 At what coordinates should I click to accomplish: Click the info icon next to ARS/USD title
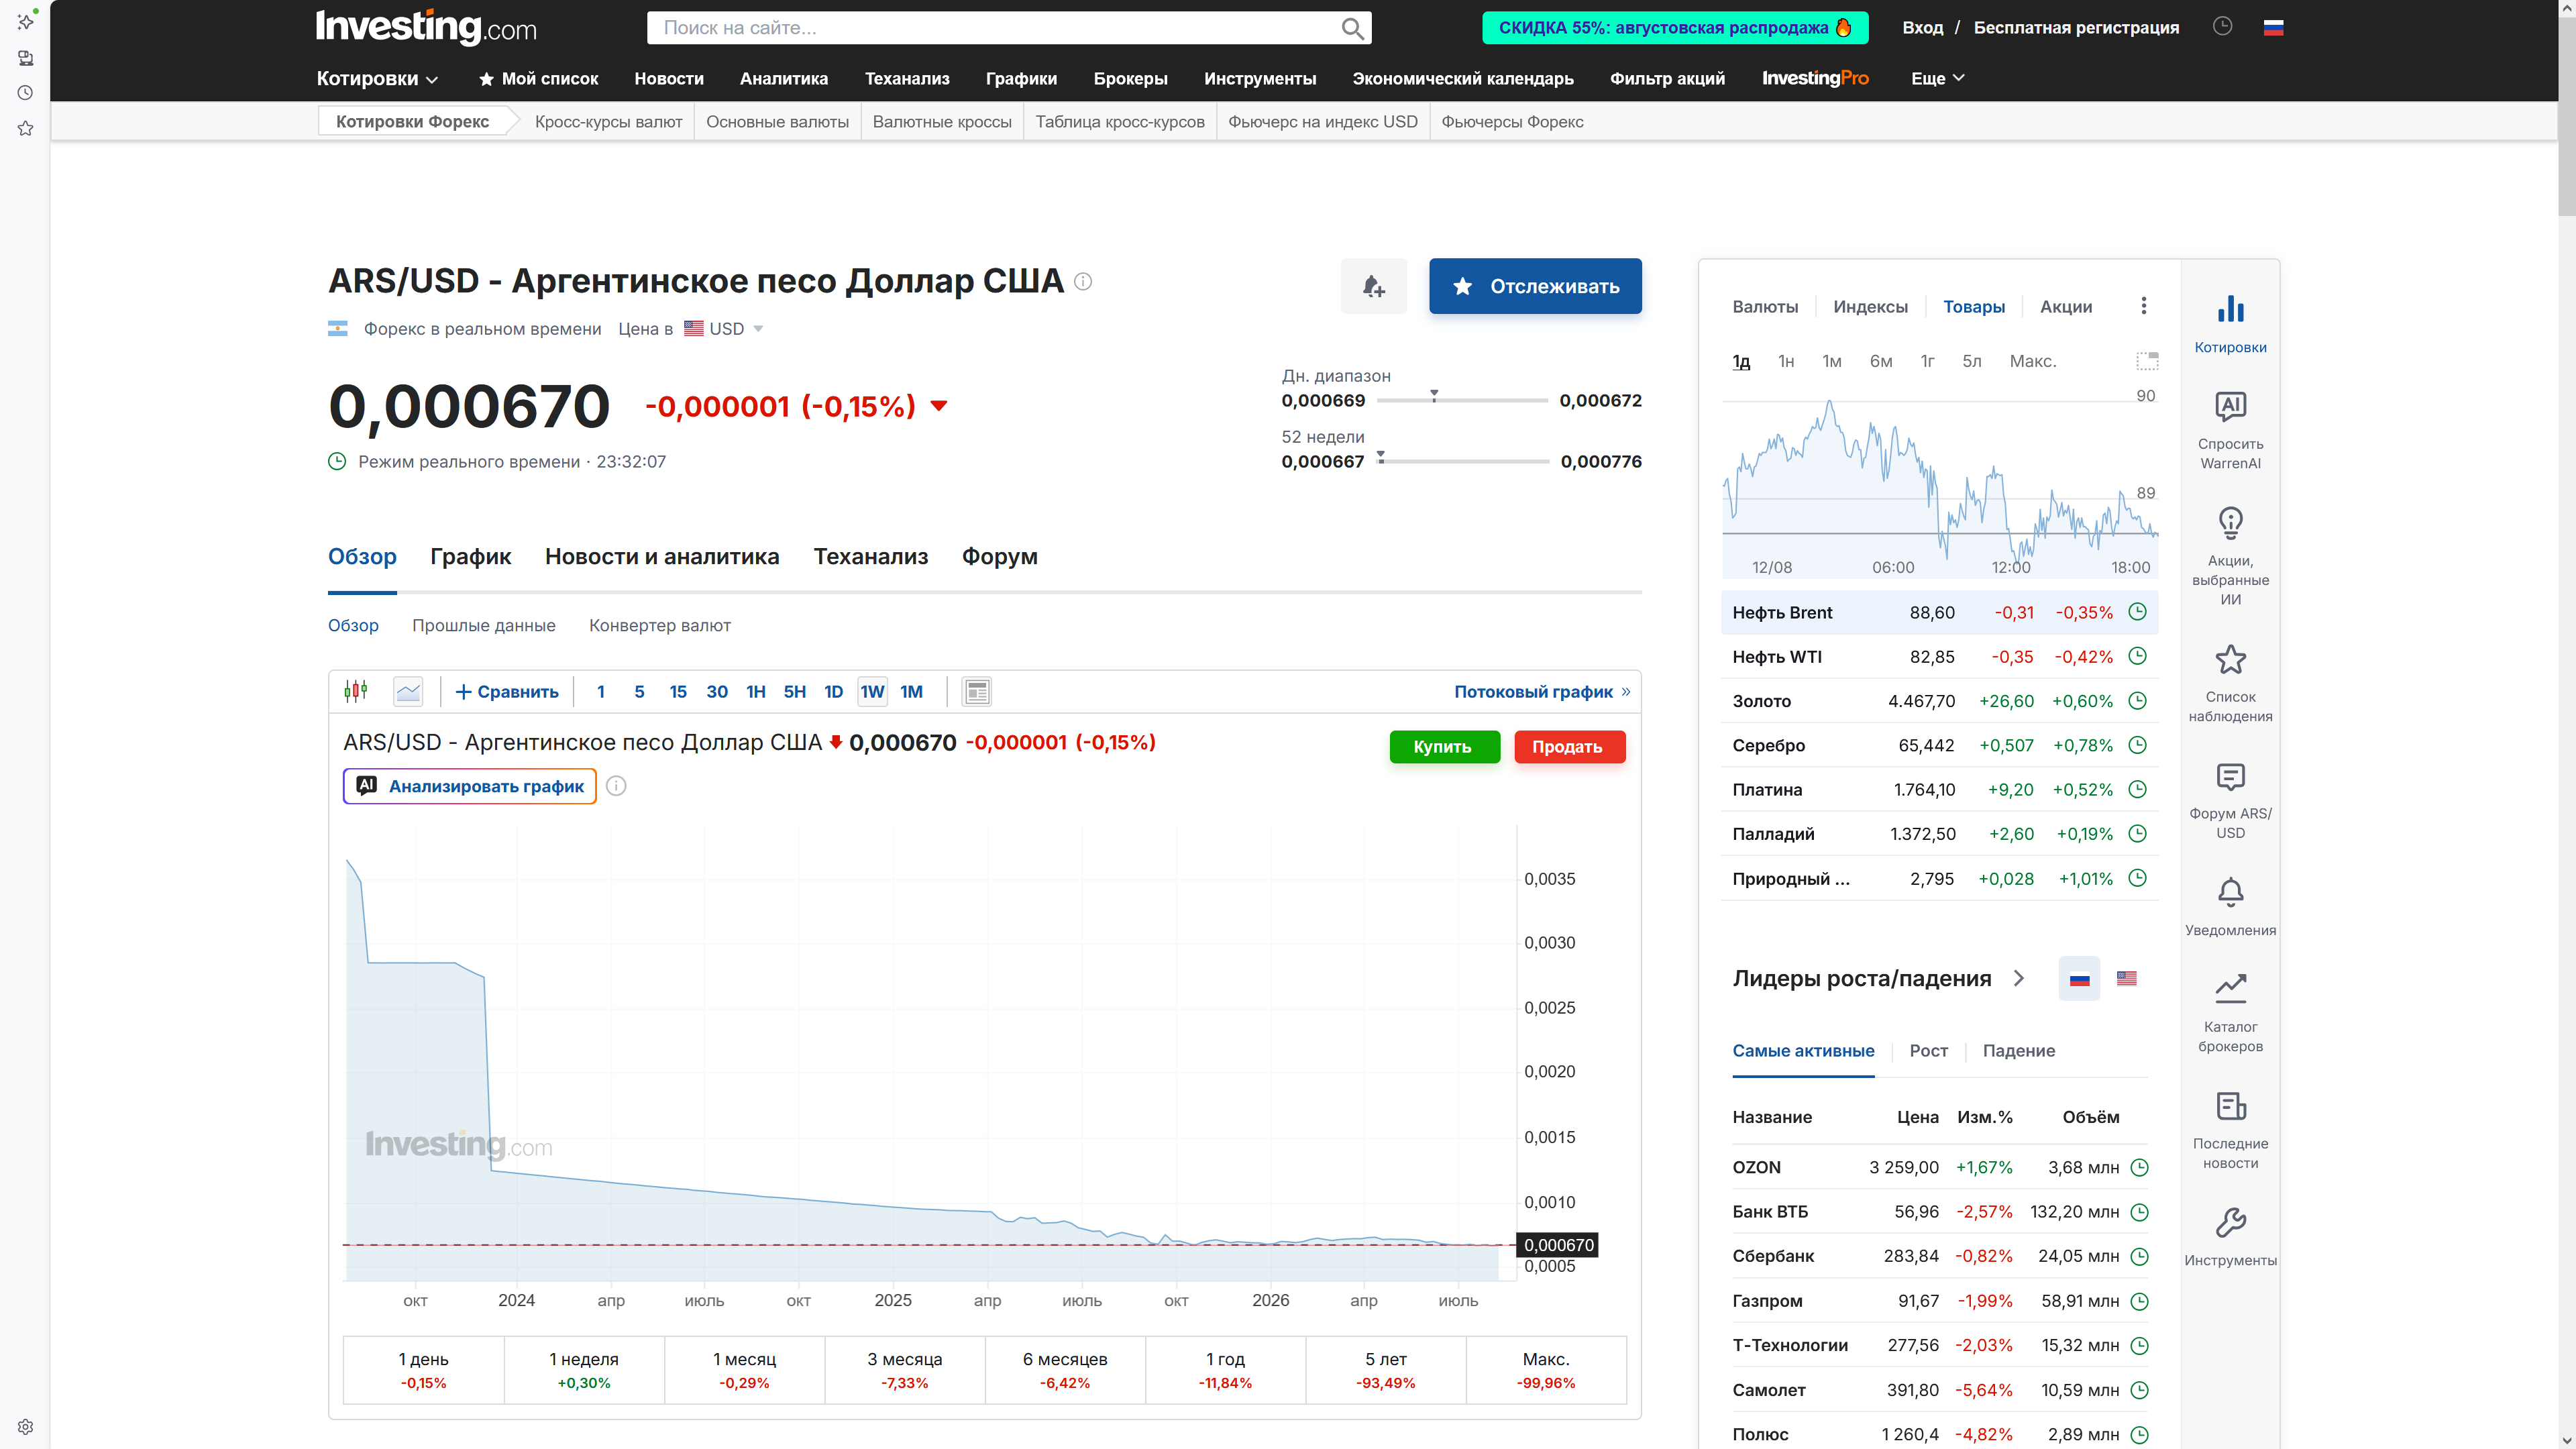click(1083, 282)
